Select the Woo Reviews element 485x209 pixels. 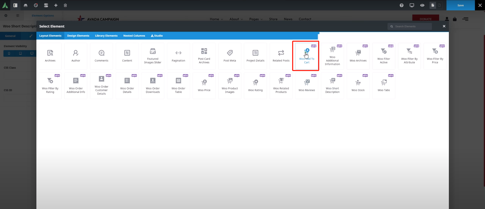[x=307, y=85]
